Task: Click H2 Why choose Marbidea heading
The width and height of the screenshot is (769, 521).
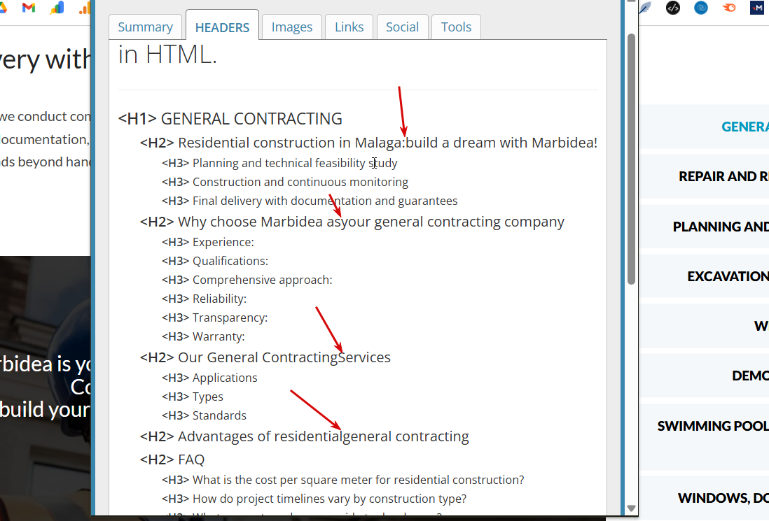Action: click(x=352, y=222)
